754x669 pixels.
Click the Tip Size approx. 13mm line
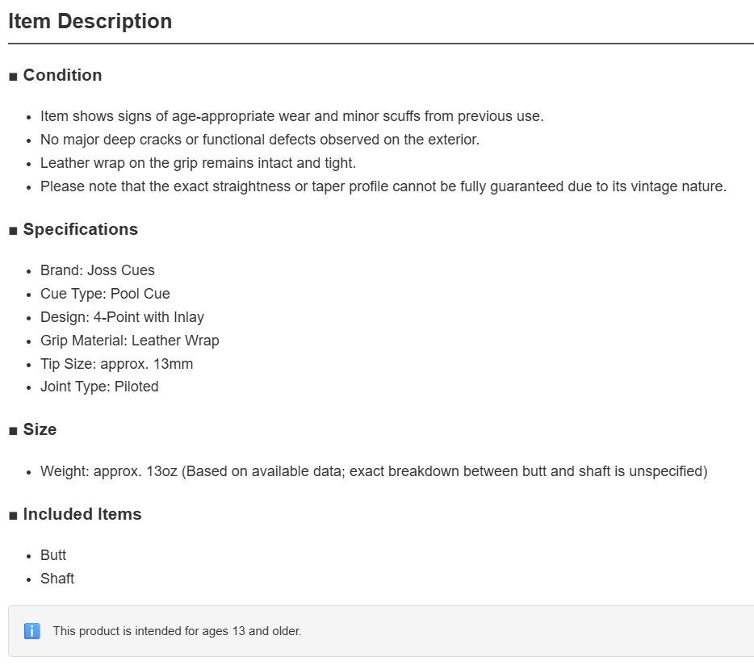(x=117, y=364)
